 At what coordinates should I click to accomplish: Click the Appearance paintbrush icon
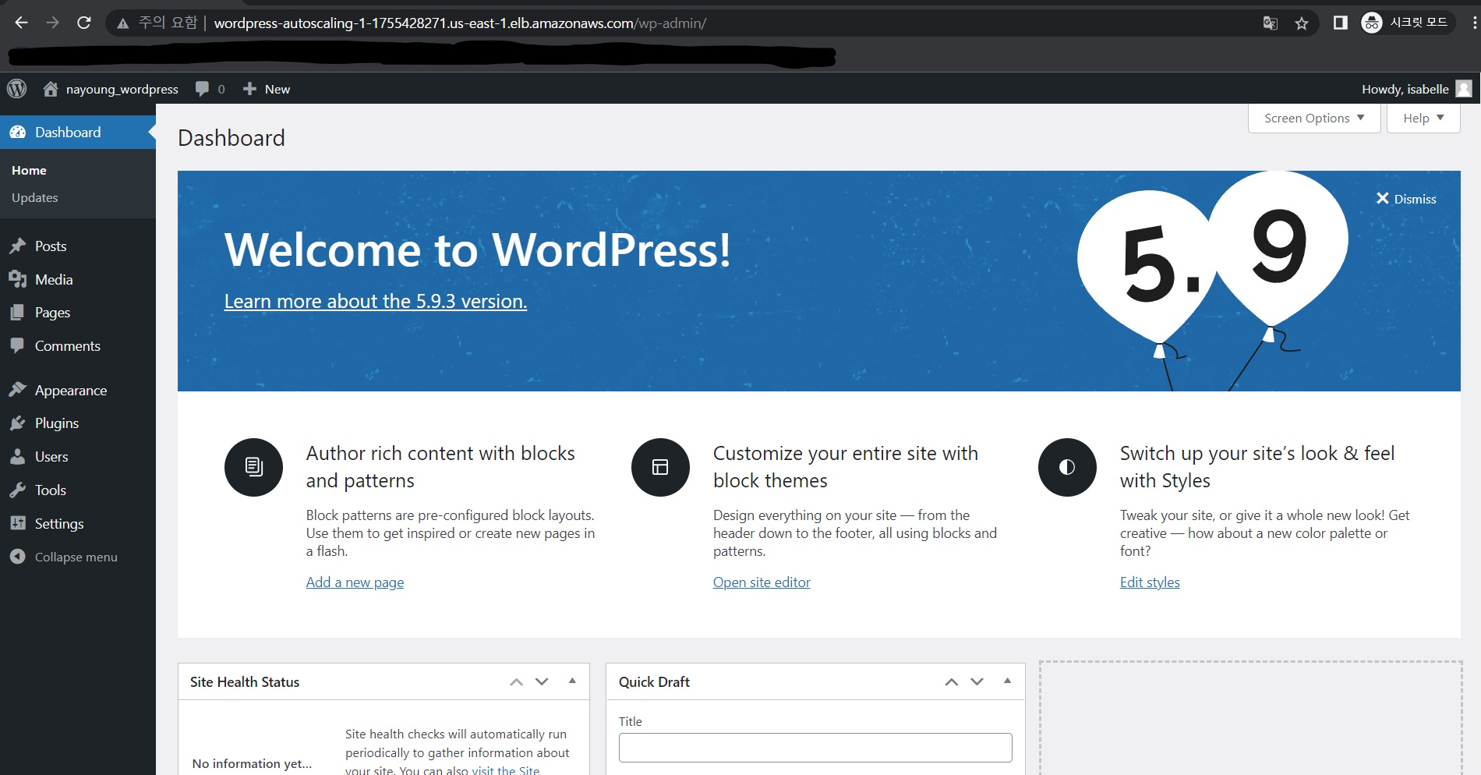[x=18, y=391]
